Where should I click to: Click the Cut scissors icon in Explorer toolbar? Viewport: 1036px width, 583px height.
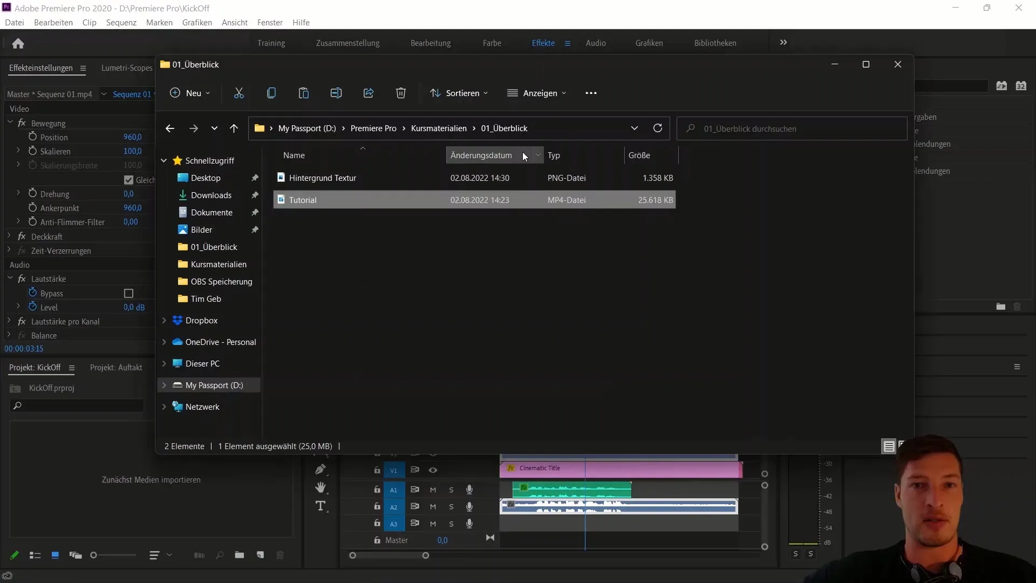point(239,93)
